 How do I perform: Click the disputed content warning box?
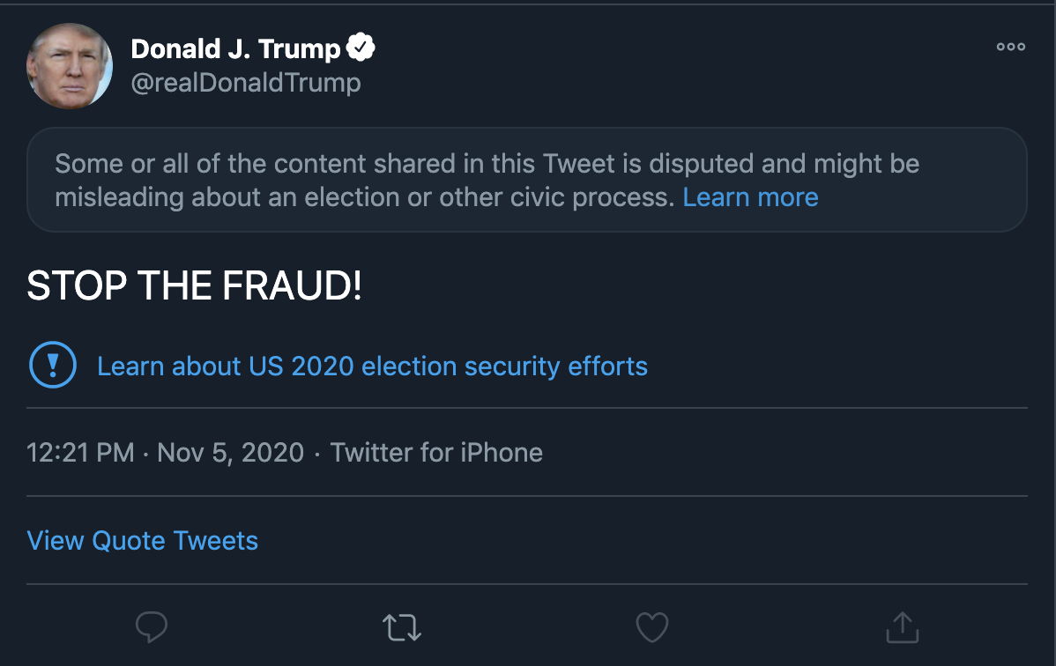point(526,180)
